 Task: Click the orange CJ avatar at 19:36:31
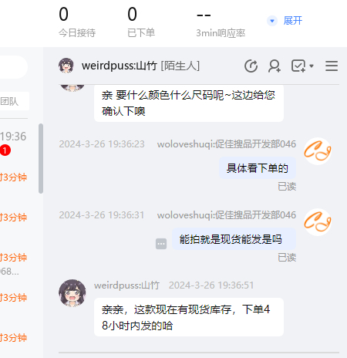pos(318,222)
